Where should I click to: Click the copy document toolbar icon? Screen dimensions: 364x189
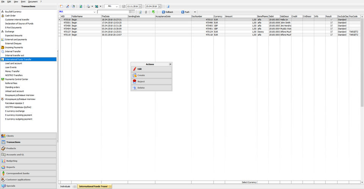(x=73, y=6)
